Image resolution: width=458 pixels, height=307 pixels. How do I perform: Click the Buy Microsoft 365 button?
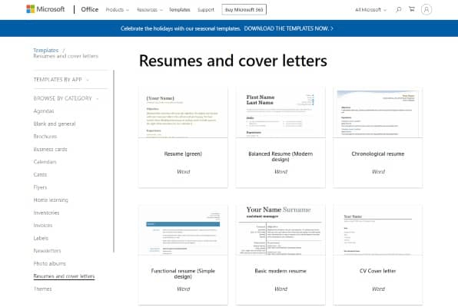click(244, 10)
